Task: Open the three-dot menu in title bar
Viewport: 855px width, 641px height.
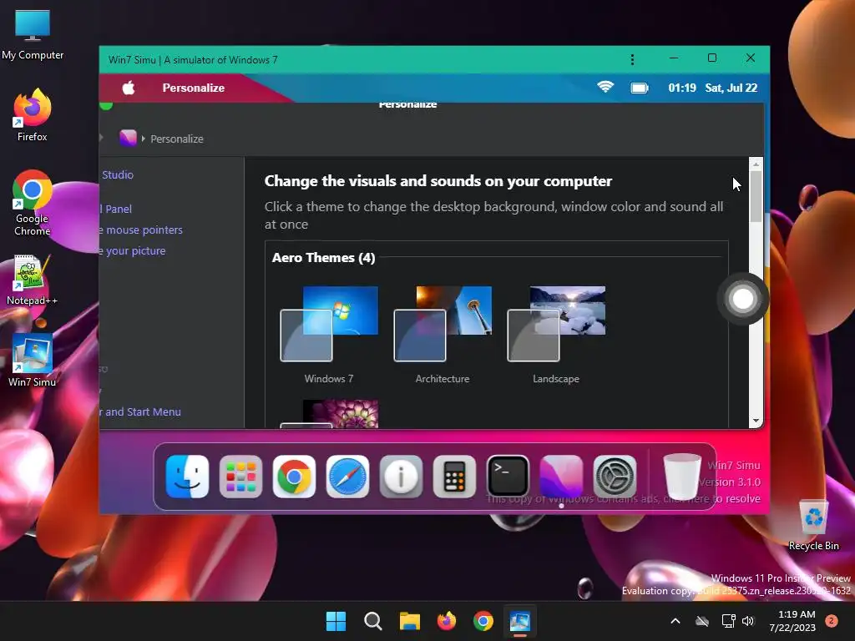Action: pyautogui.click(x=632, y=59)
